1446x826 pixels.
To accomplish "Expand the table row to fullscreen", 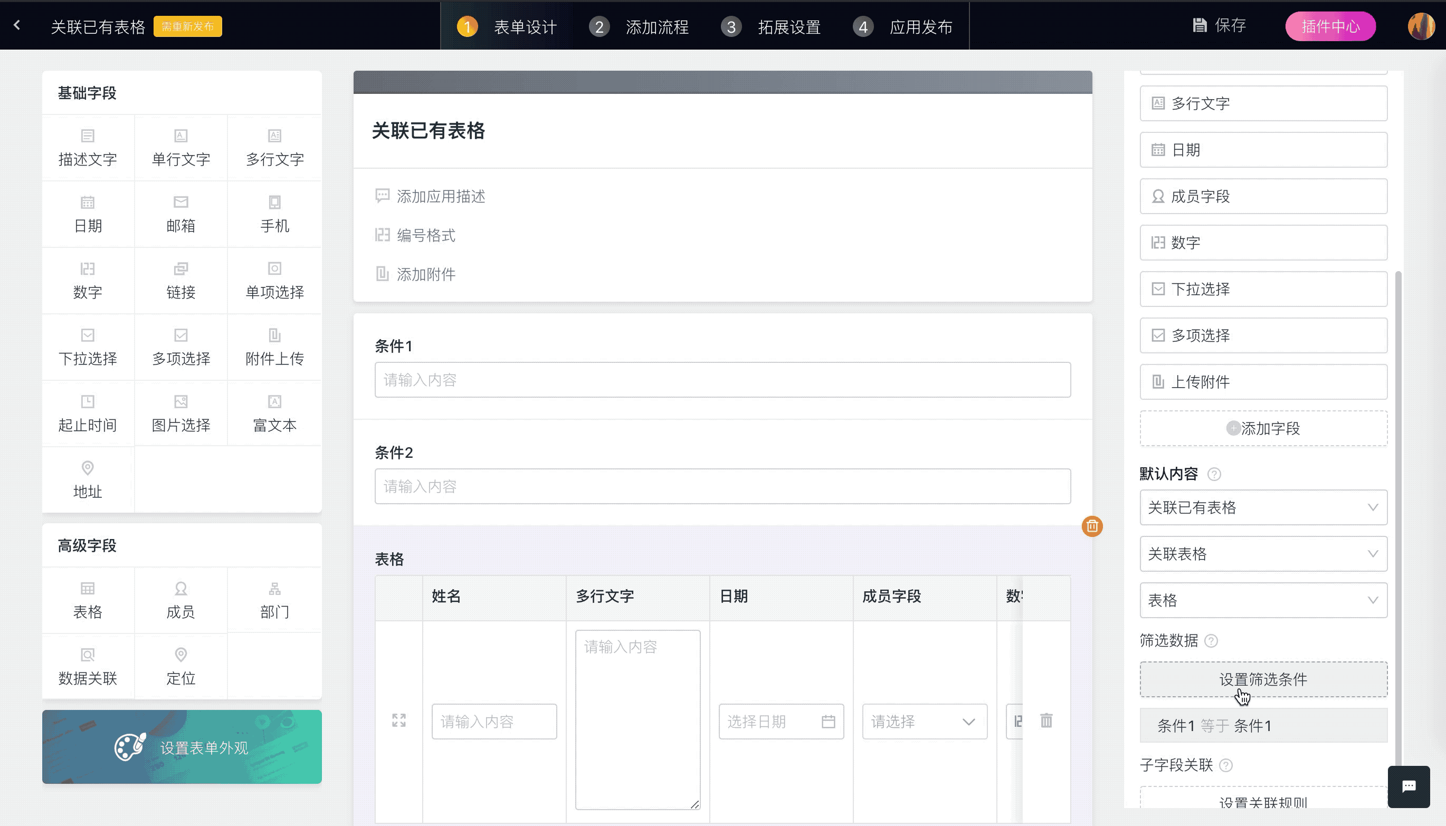I will pyautogui.click(x=399, y=721).
